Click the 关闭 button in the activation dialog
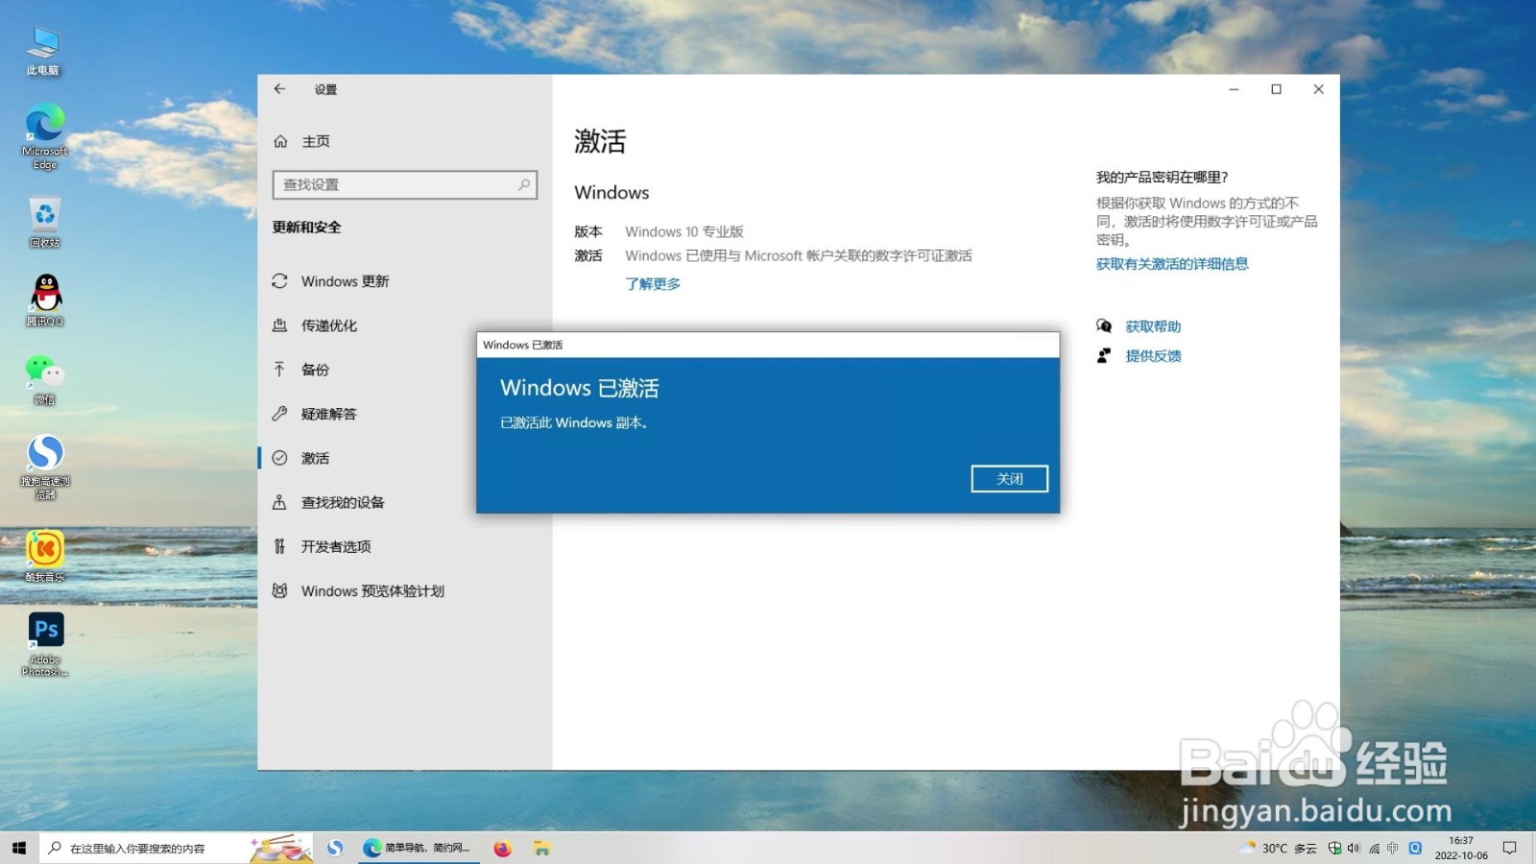The height and width of the screenshot is (864, 1536). 1009,478
